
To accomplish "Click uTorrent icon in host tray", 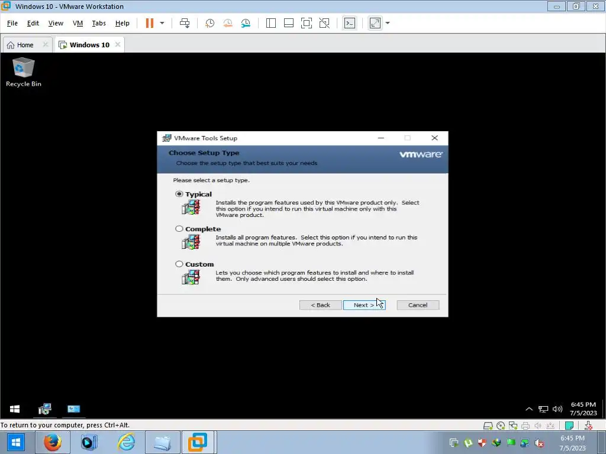I will click(x=468, y=443).
